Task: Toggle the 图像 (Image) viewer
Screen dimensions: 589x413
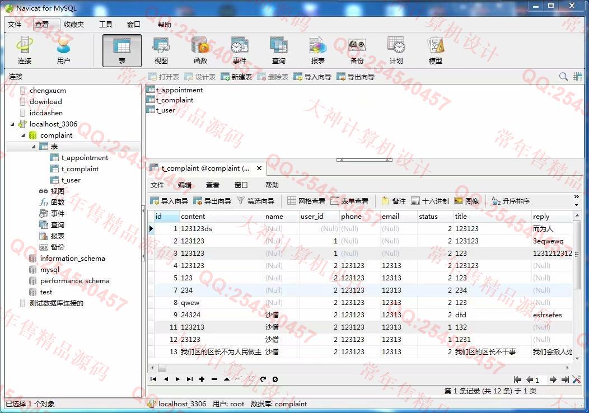Action: 466,201
